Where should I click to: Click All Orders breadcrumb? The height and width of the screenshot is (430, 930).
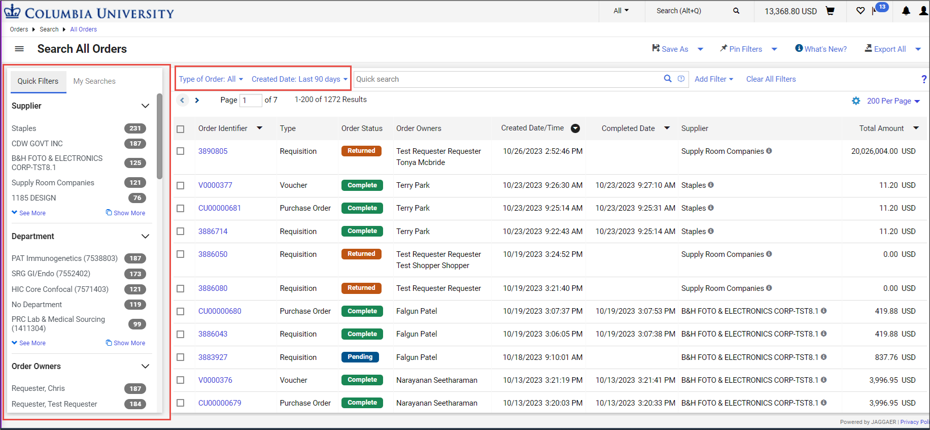83,29
